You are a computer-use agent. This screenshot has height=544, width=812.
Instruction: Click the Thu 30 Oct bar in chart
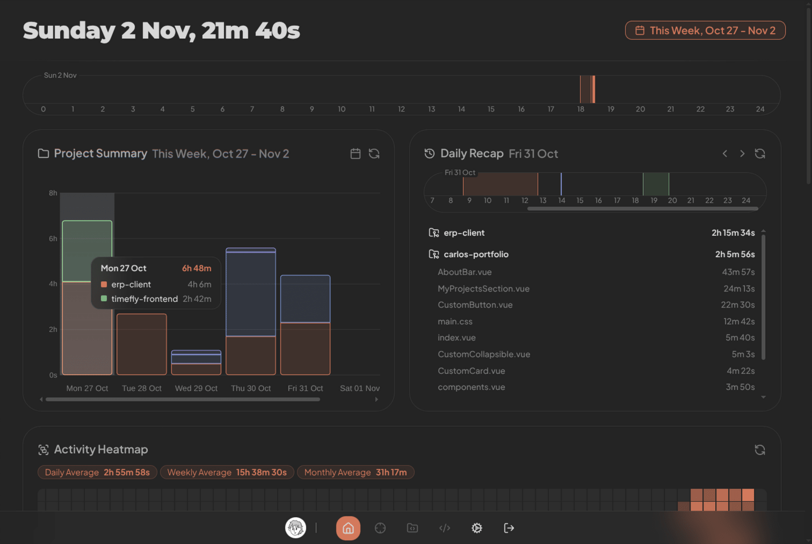point(251,311)
